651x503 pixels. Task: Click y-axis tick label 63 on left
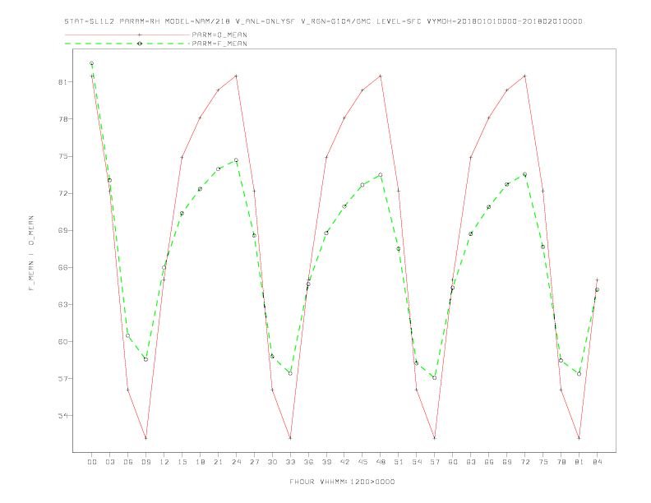62,305
